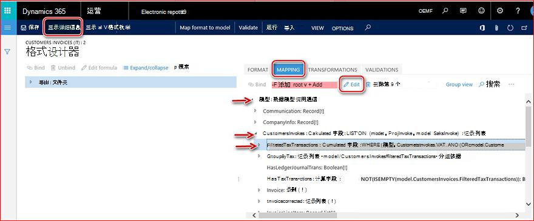The width and height of the screenshot is (534, 221).
Task: Click scroll up arrow of tree
Action: [529, 102]
